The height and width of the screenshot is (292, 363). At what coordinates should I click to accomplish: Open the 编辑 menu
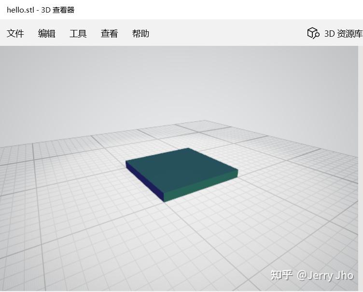tap(46, 34)
